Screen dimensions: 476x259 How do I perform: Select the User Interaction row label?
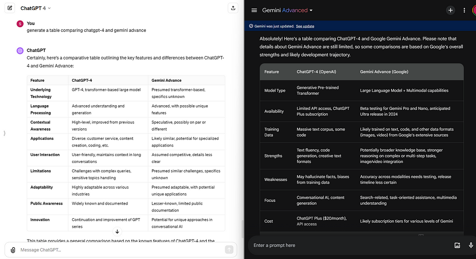point(45,155)
